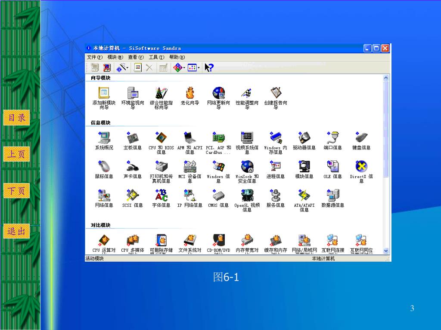441x330 pixels.
Task: Run the CD-ROM/DVD benchmark icon
Action: click(218, 241)
